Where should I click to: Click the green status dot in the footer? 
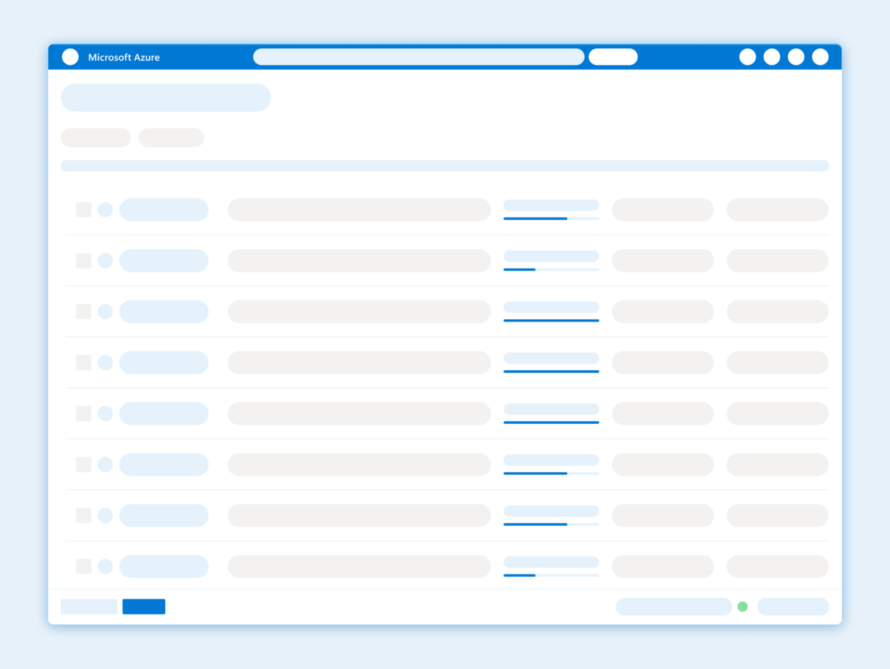coord(742,607)
